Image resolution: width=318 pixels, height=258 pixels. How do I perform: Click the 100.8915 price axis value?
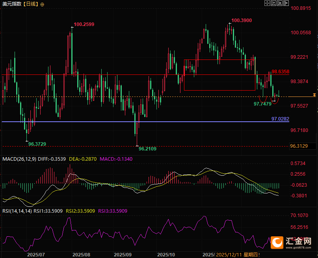click(x=301, y=8)
